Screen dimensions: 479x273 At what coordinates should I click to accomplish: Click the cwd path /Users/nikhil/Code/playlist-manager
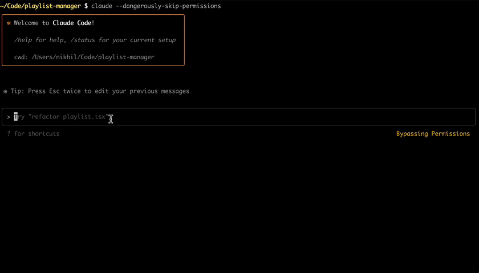pyautogui.click(x=93, y=57)
